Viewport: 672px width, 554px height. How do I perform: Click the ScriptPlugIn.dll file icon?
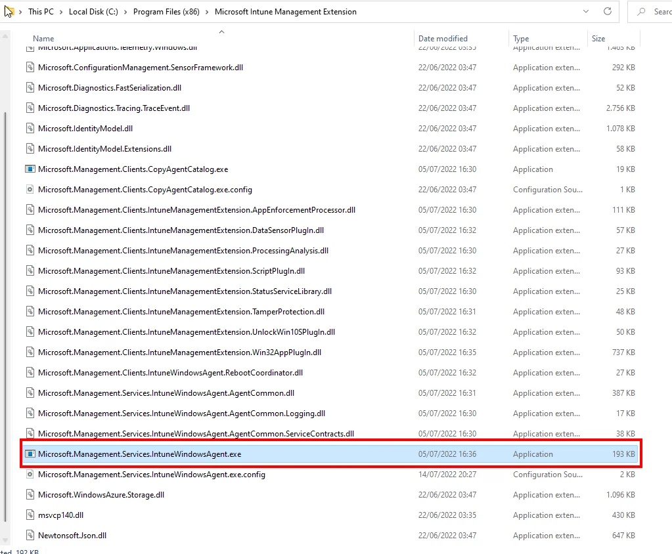[30, 270]
